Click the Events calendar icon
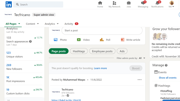 tap(156, 72)
